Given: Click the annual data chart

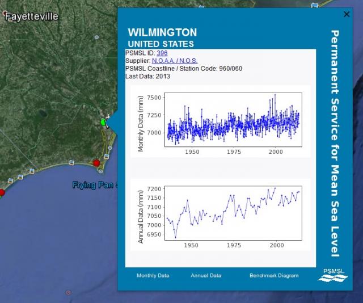Looking at the screenshot, I should [x=221, y=214].
